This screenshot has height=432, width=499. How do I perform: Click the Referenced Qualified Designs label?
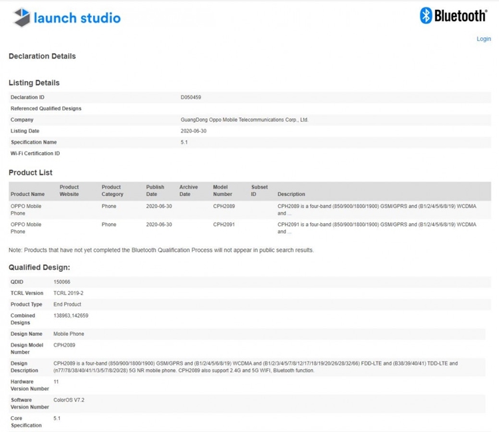[x=46, y=108]
